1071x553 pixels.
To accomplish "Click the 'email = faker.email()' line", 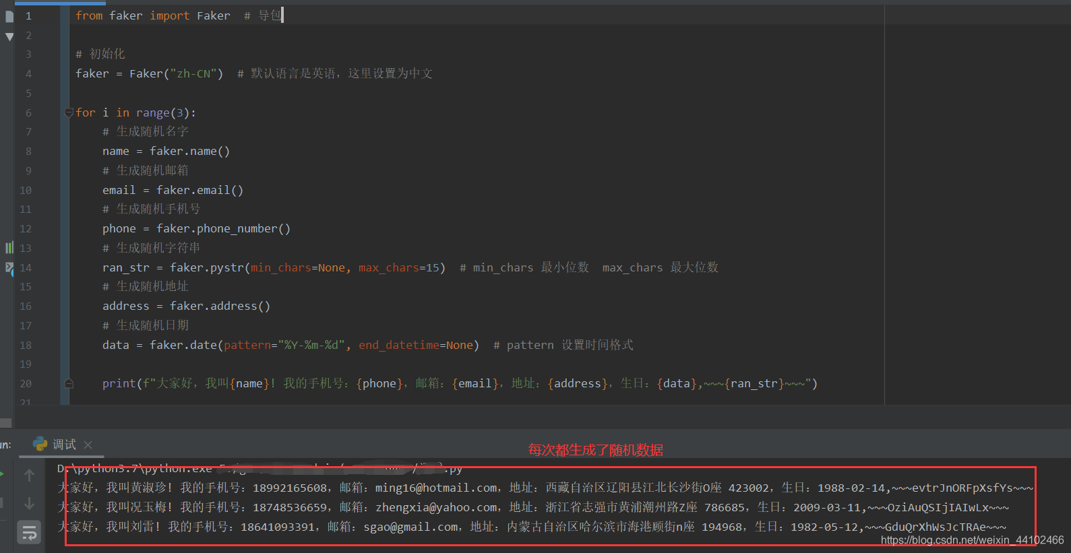I will [x=173, y=190].
